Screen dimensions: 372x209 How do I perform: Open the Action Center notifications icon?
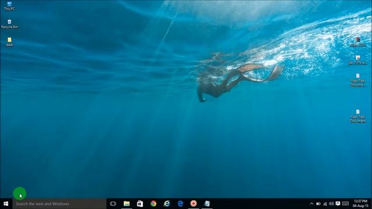(x=338, y=204)
